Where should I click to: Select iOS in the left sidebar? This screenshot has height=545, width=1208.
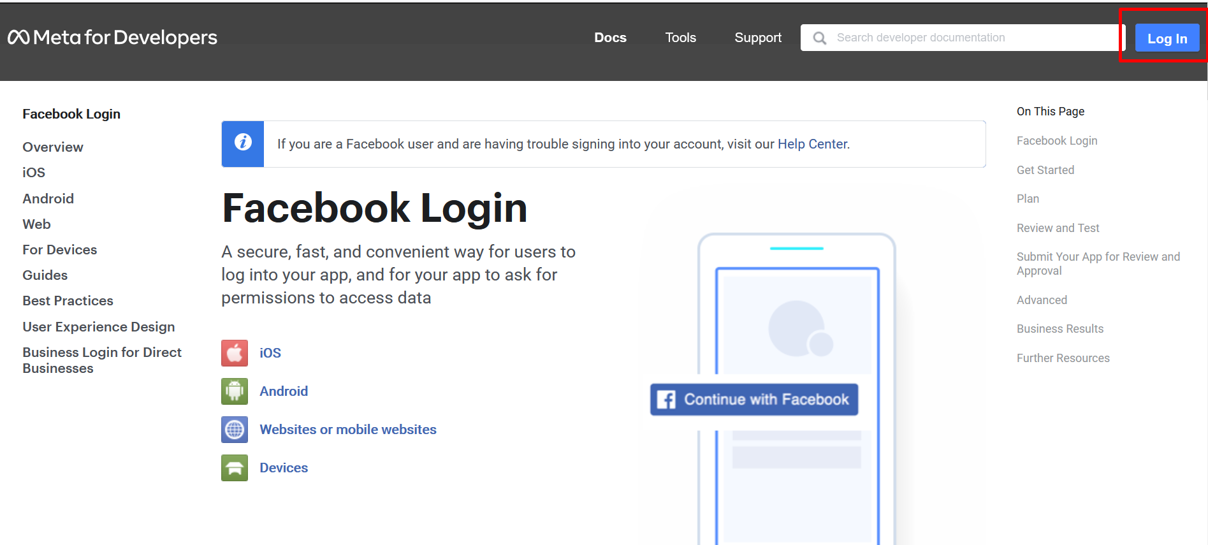(34, 173)
